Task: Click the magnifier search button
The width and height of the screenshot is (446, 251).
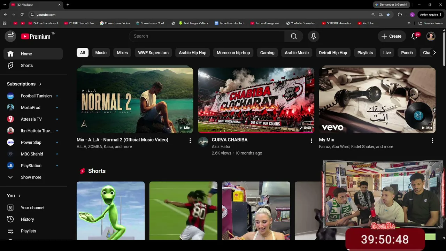Action: (294, 36)
